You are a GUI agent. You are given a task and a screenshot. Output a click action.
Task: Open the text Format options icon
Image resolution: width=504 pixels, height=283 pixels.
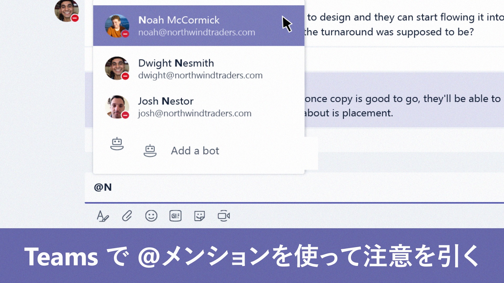[103, 216]
